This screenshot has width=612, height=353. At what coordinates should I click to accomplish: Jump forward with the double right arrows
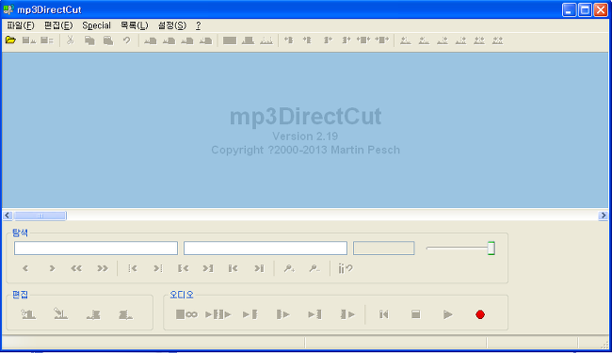click(x=103, y=268)
